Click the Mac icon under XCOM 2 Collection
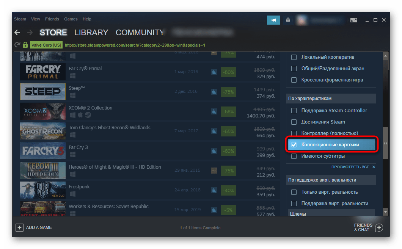402x249 pixels. click(x=80, y=115)
